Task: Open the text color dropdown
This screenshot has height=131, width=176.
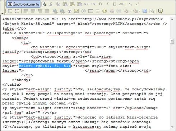Action: tap(127, 11)
